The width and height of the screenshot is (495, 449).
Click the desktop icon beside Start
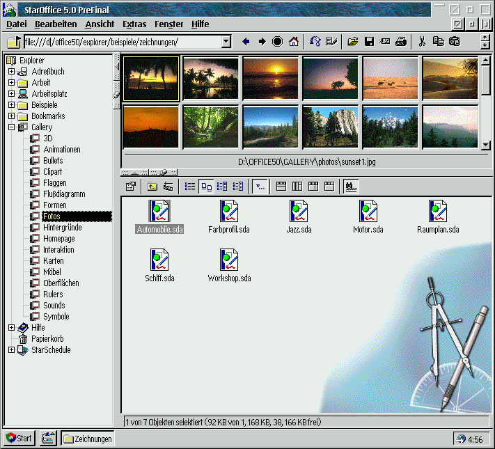point(48,439)
